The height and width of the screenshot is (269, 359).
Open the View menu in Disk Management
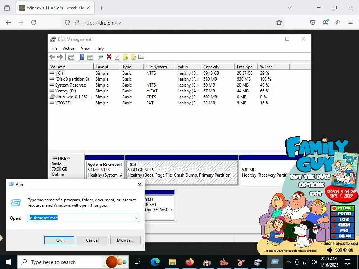(85, 48)
